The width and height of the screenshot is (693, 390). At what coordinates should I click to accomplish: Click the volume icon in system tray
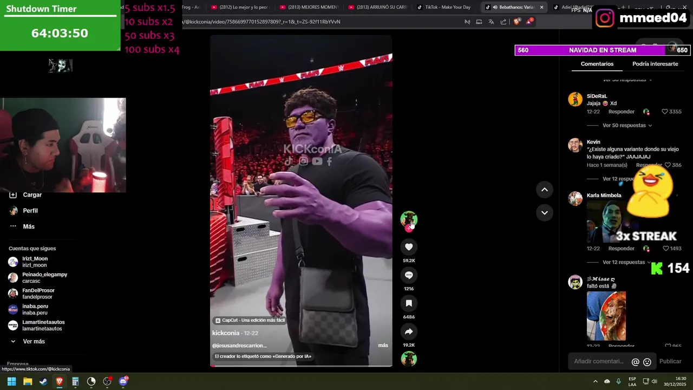pyautogui.click(x=654, y=381)
